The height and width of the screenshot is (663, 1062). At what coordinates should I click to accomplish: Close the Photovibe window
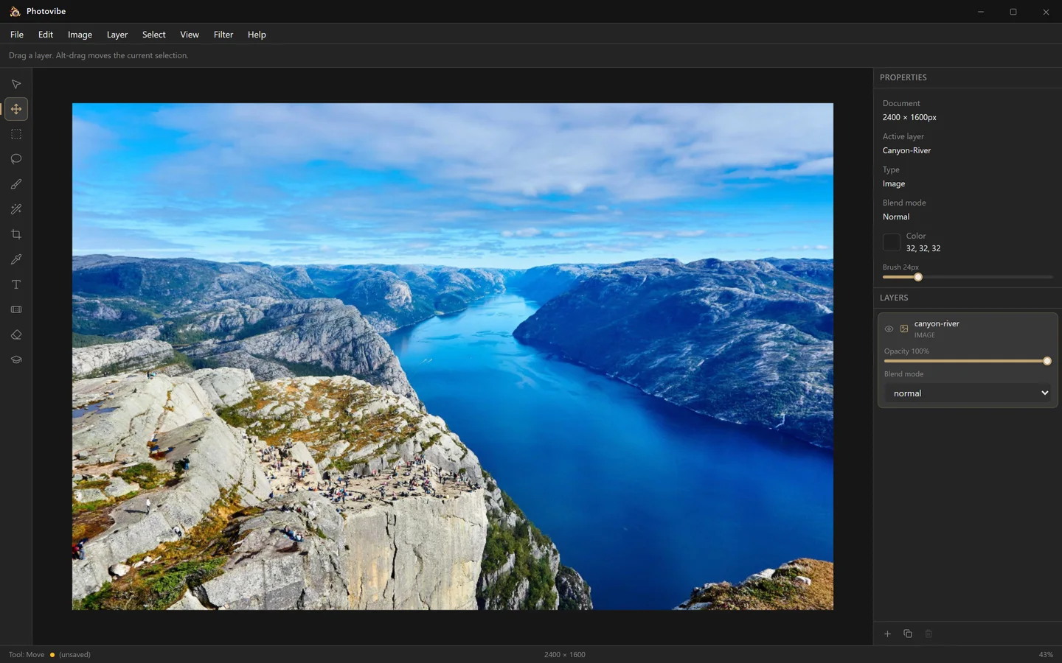1046,12
